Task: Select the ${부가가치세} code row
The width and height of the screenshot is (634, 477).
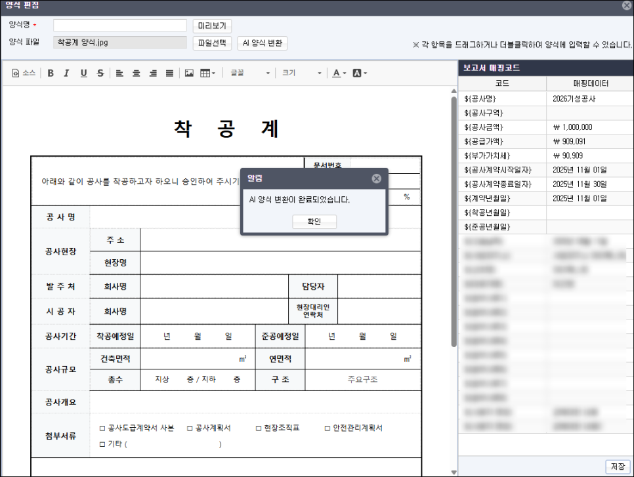Action: coord(546,156)
